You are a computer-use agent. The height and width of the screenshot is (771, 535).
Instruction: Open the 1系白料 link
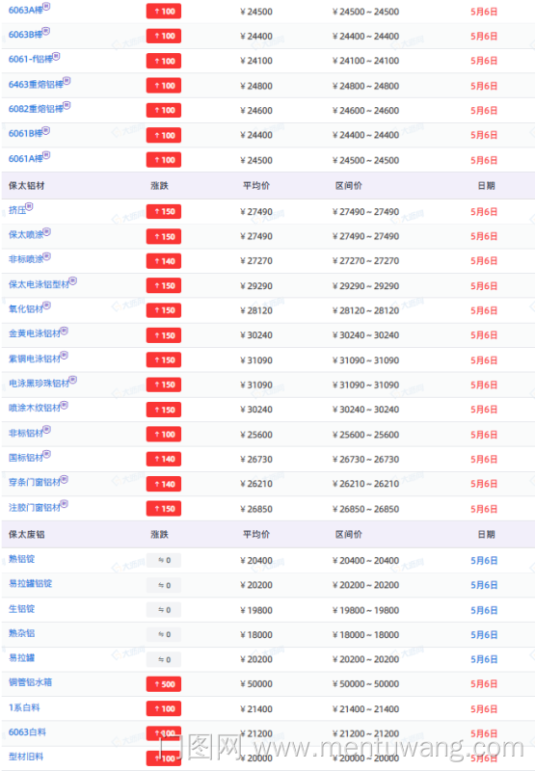coord(24,707)
